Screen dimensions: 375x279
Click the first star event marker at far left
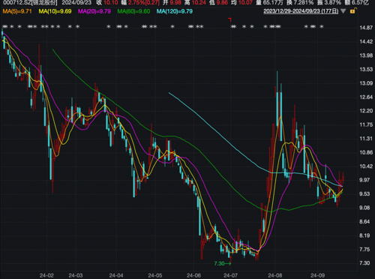(x=4, y=27)
